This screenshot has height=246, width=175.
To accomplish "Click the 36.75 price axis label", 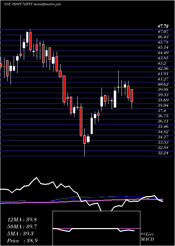I will [163, 116].
